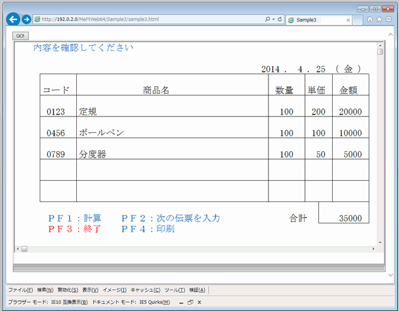Click PF1：計算 label
Screen dimensions: 399x311
(75, 218)
